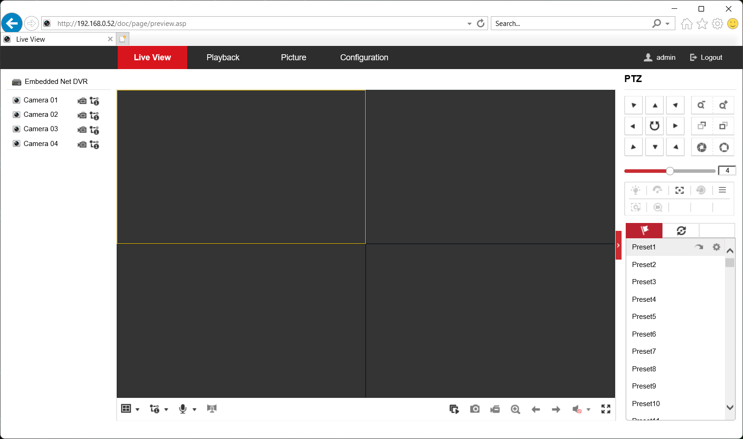Enter full screen view
This screenshot has height=439, width=743.
click(606, 409)
